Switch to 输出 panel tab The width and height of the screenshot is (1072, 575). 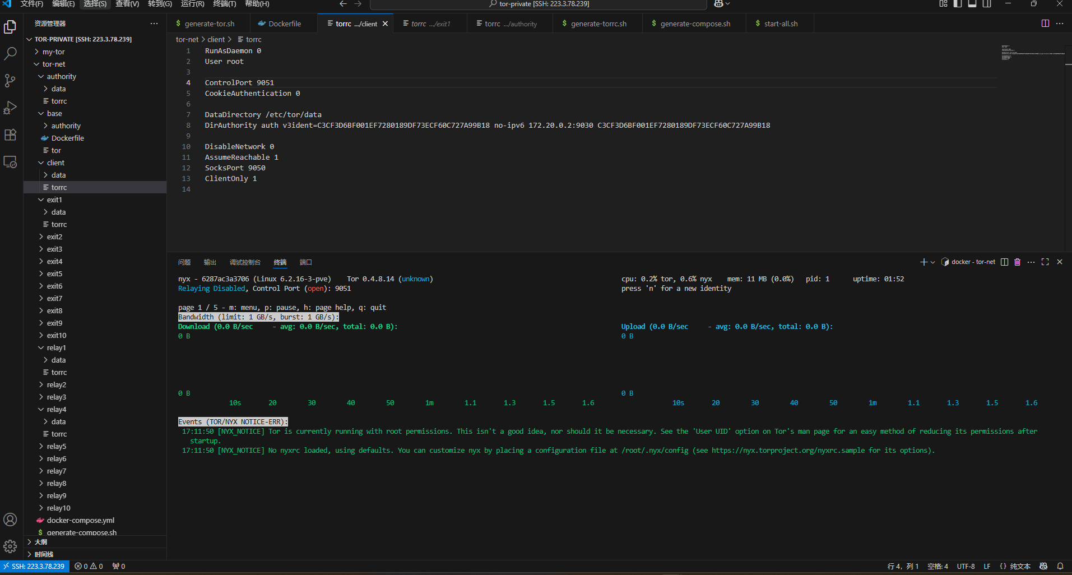pyautogui.click(x=210, y=262)
